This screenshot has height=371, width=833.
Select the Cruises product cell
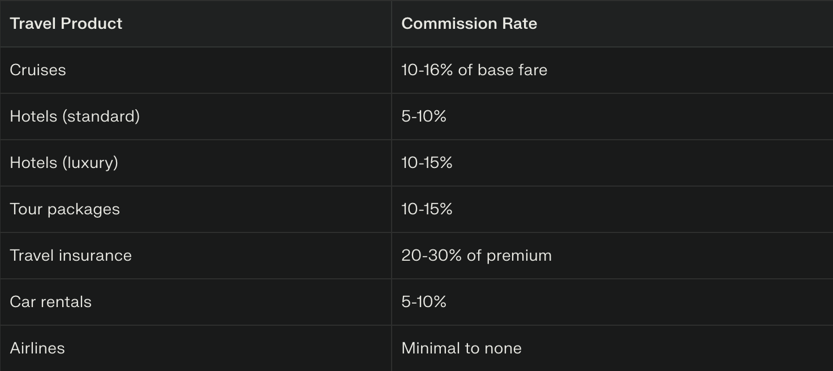click(38, 70)
